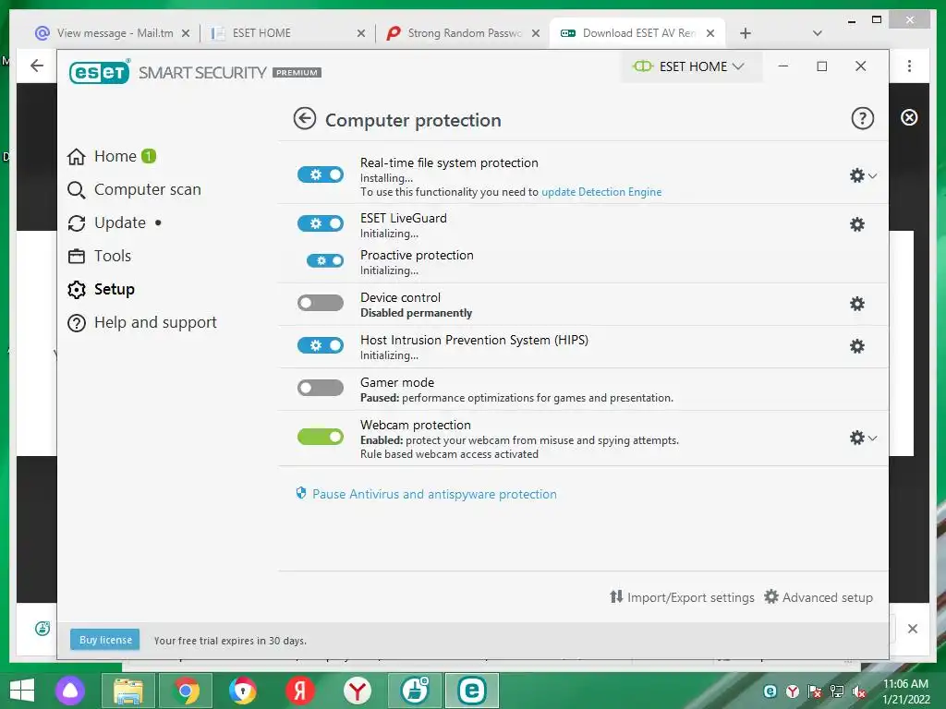Dismiss the browser bottom bar X
This screenshot has height=709, width=946.
point(912,628)
